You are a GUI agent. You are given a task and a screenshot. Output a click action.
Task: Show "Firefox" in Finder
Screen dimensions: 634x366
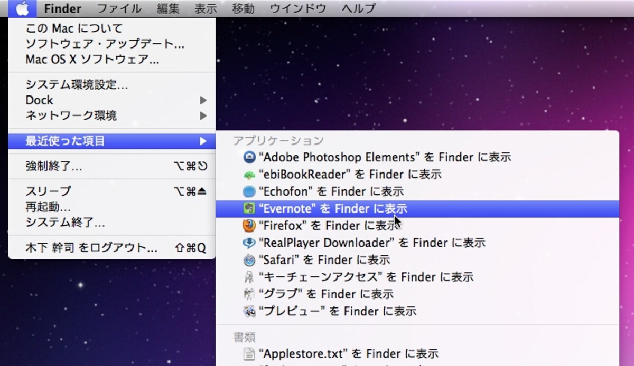(417, 226)
